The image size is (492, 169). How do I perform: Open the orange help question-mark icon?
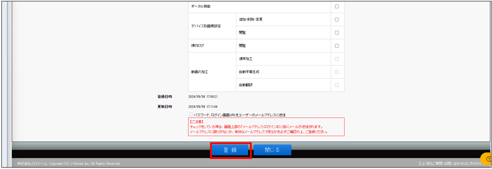click(x=488, y=159)
